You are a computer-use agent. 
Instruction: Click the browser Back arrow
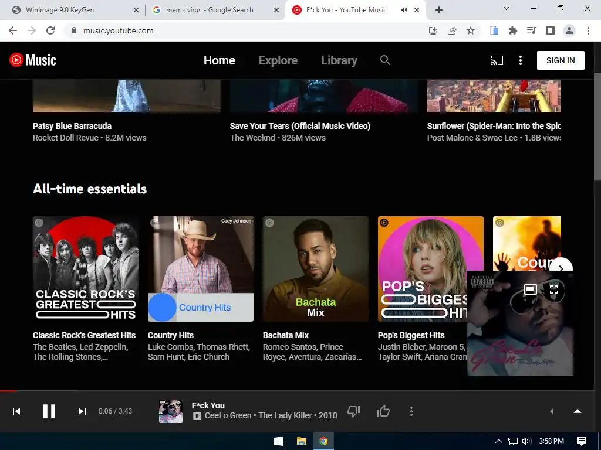point(13,30)
